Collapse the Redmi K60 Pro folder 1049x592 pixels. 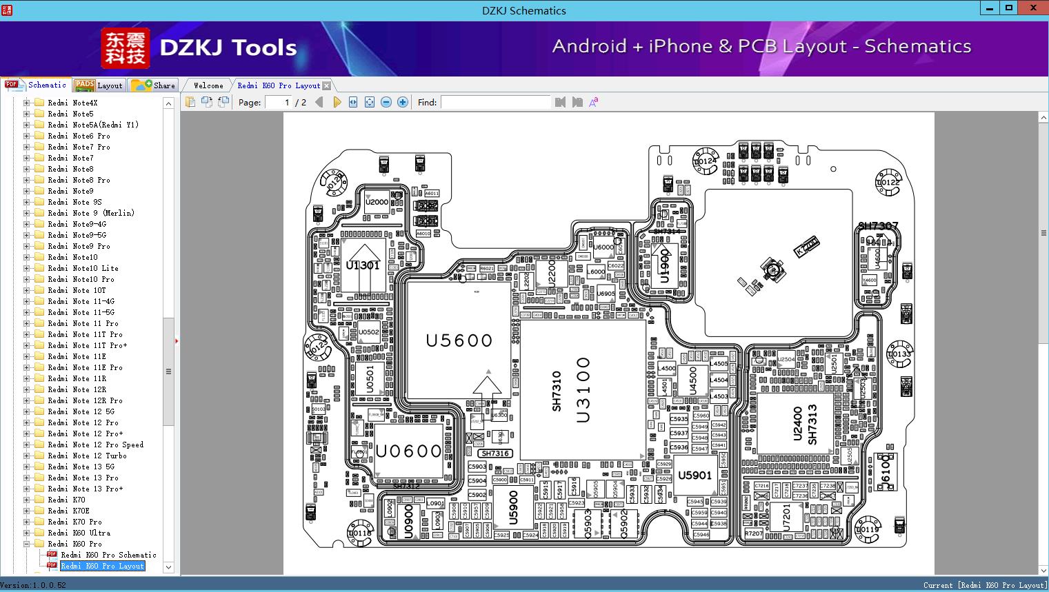tap(27, 544)
